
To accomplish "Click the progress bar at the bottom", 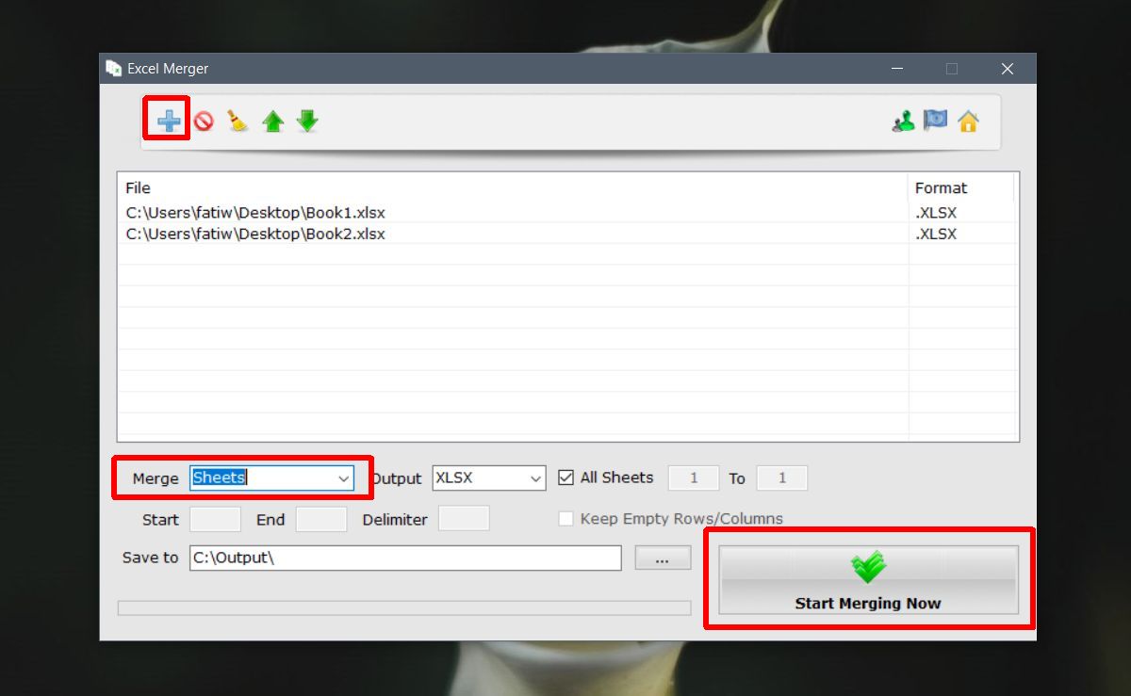I will (x=405, y=607).
